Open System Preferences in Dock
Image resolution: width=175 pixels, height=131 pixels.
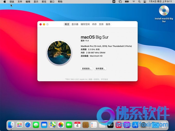(143, 125)
